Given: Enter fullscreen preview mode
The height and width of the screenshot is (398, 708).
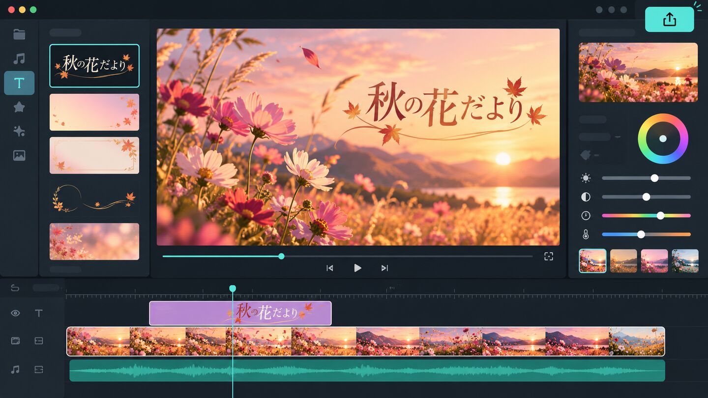Looking at the screenshot, I should tap(549, 256).
